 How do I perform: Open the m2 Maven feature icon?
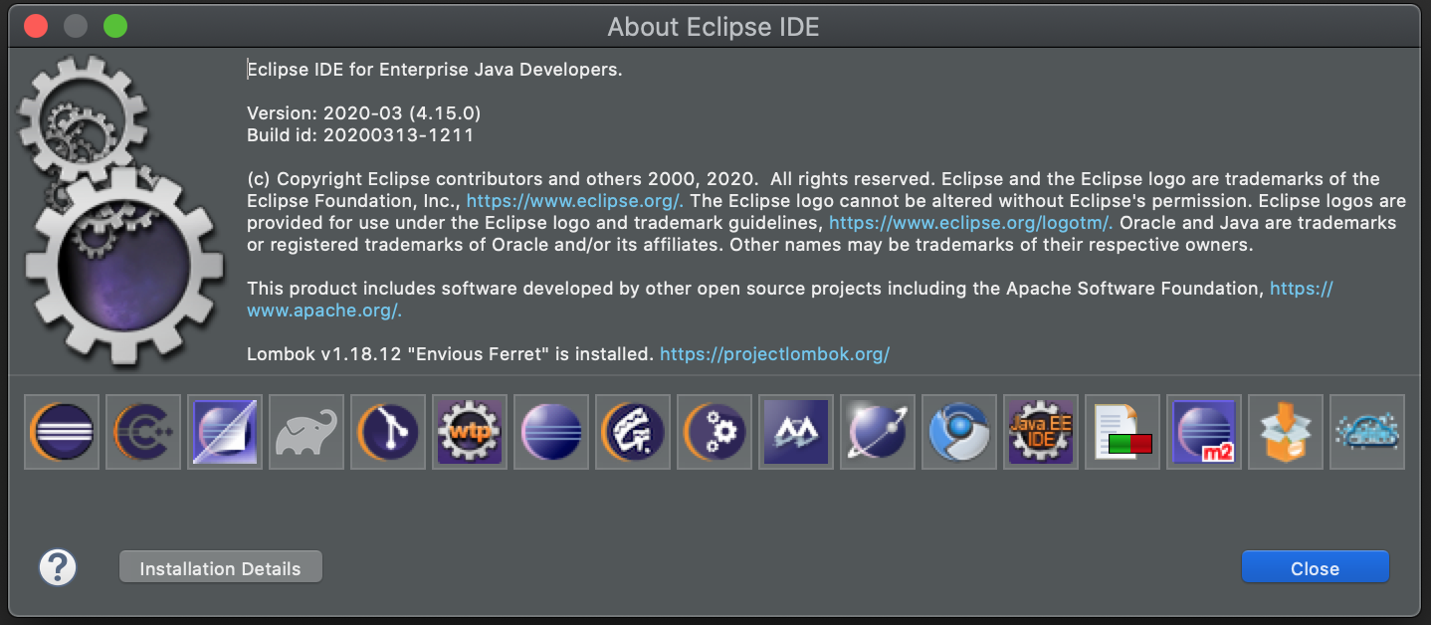pyautogui.click(x=1204, y=432)
